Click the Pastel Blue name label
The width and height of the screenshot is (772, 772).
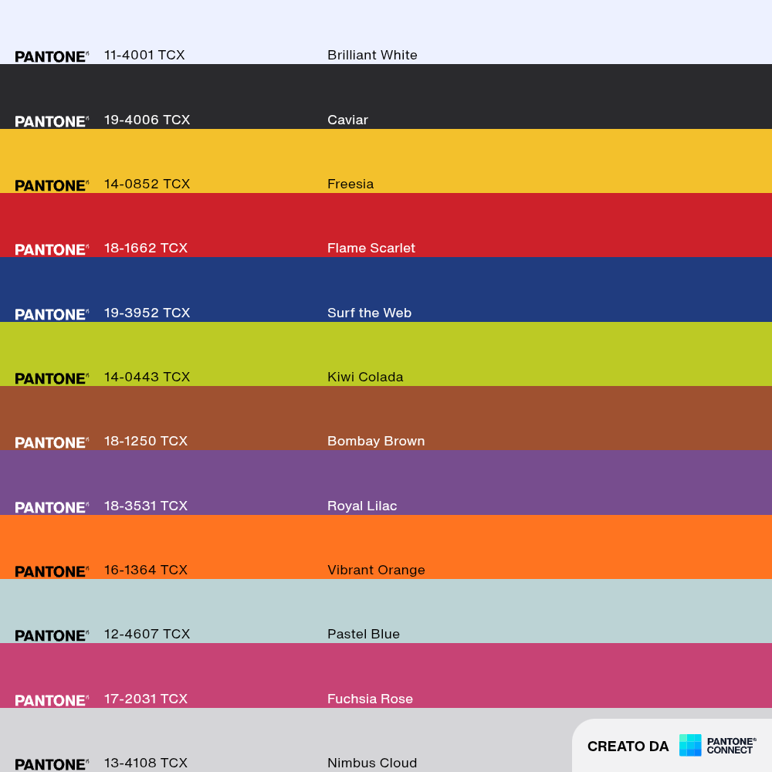click(364, 634)
